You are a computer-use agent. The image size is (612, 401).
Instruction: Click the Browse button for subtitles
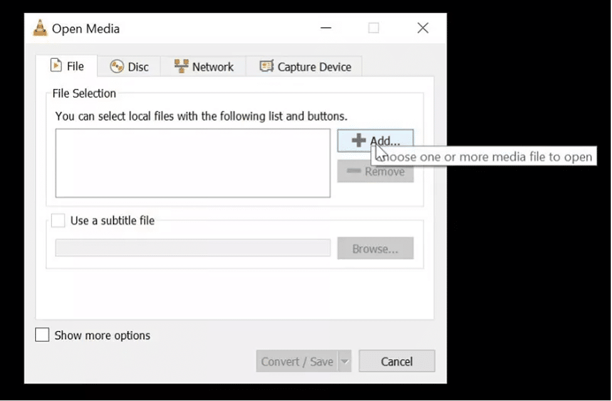point(375,248)
